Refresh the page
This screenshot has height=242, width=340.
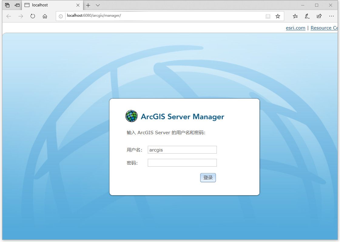33,16
